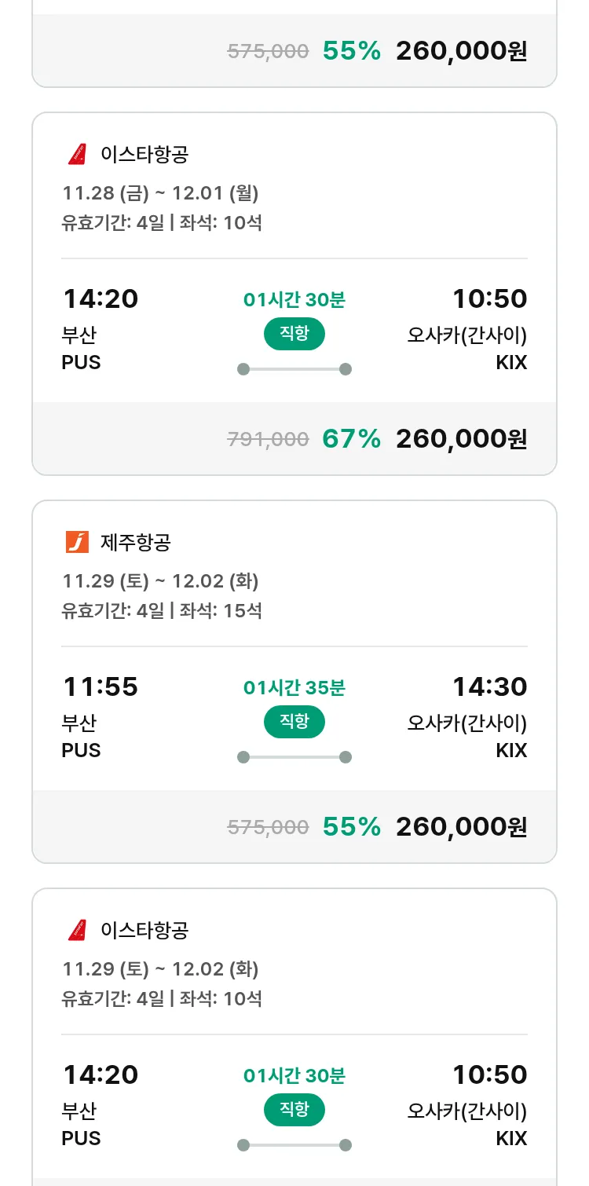The width and height of the screenshot is (589, 1186).
Task: Click the route line on Jeju Air flight
Action: point(294,757)
